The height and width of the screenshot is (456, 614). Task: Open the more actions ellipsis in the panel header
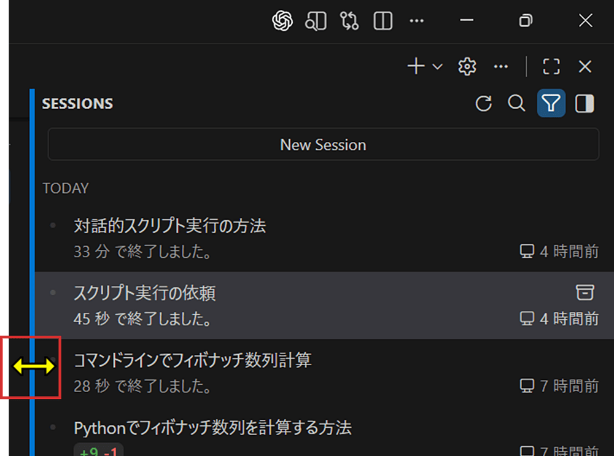point(500,66)
